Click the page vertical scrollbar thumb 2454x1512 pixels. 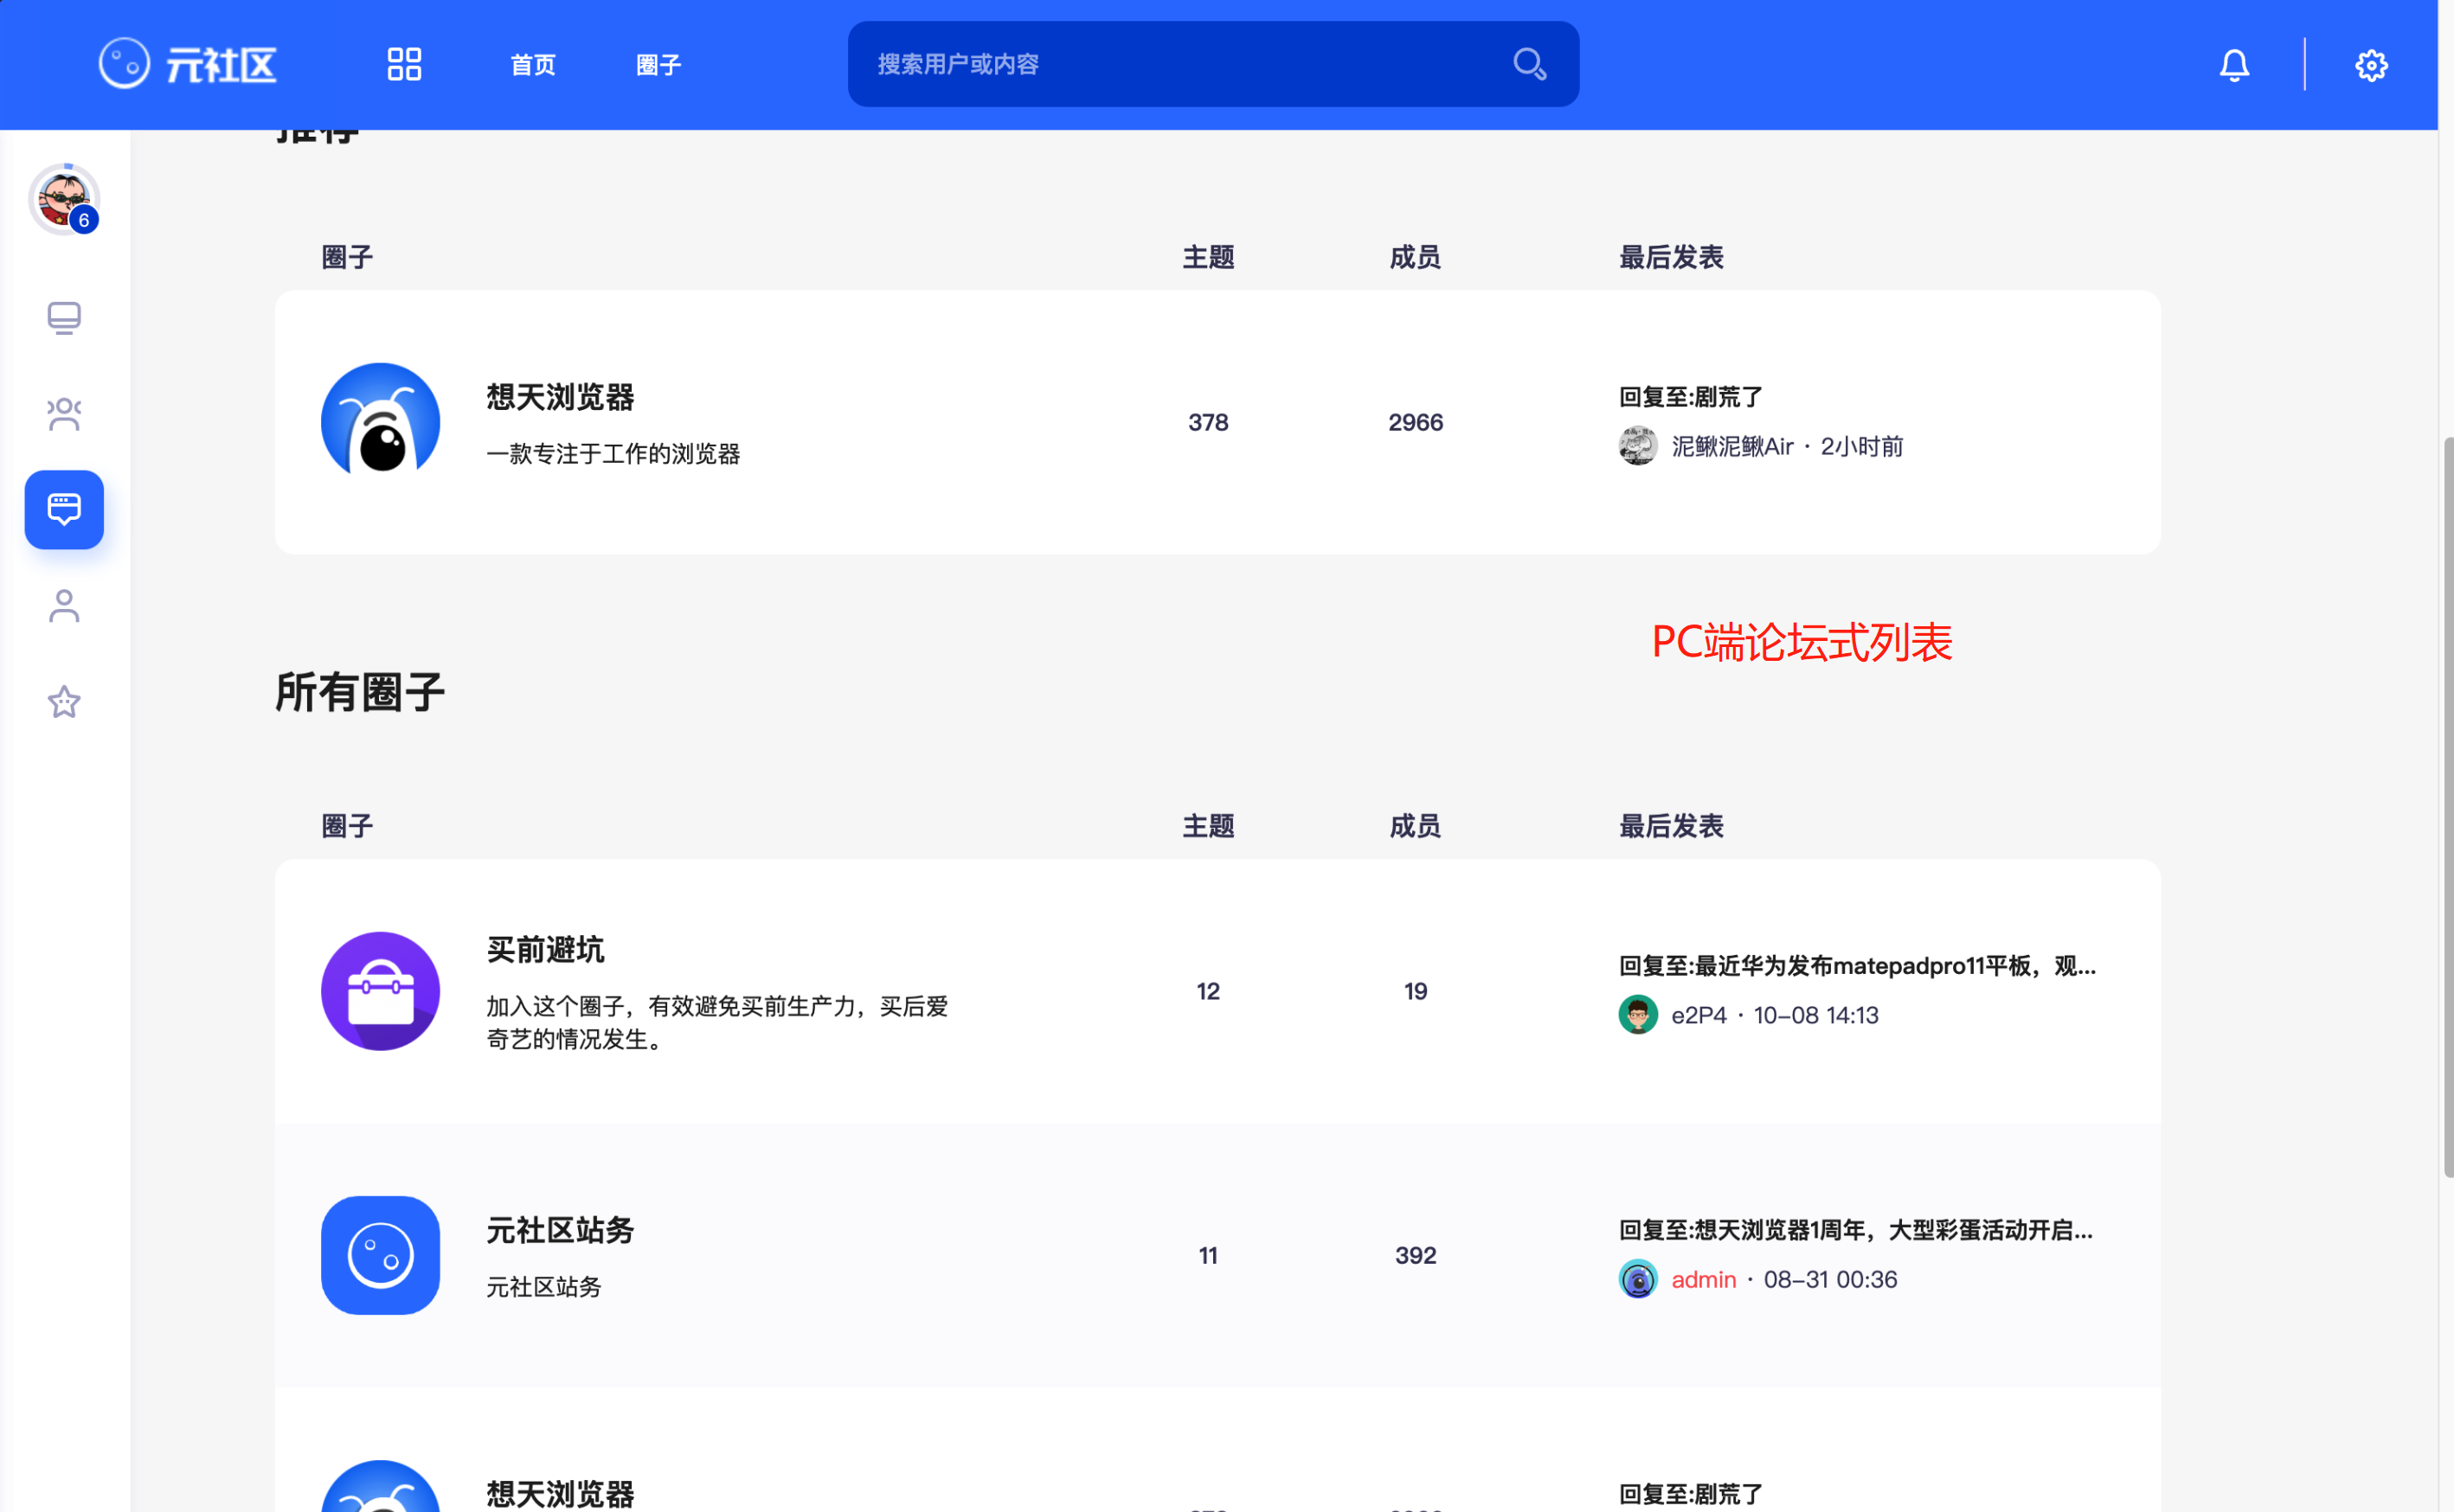[x=2447, y=807]
